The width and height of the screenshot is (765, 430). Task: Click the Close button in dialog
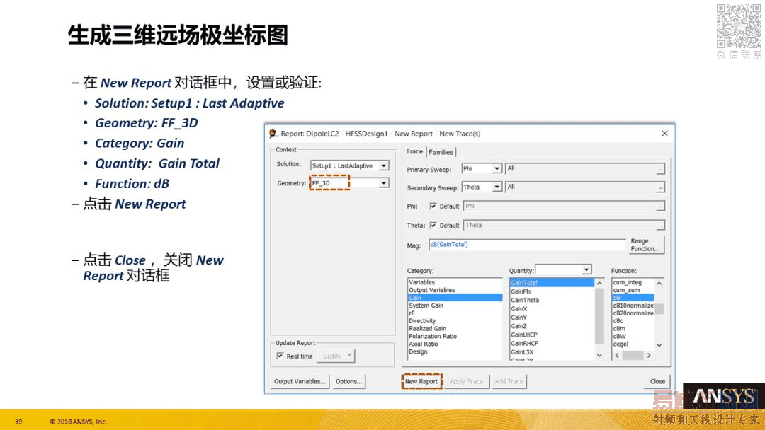pyautogui.click(x=657, y=381)
